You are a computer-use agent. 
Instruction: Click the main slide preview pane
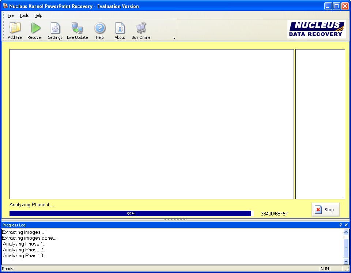point(151,124)
